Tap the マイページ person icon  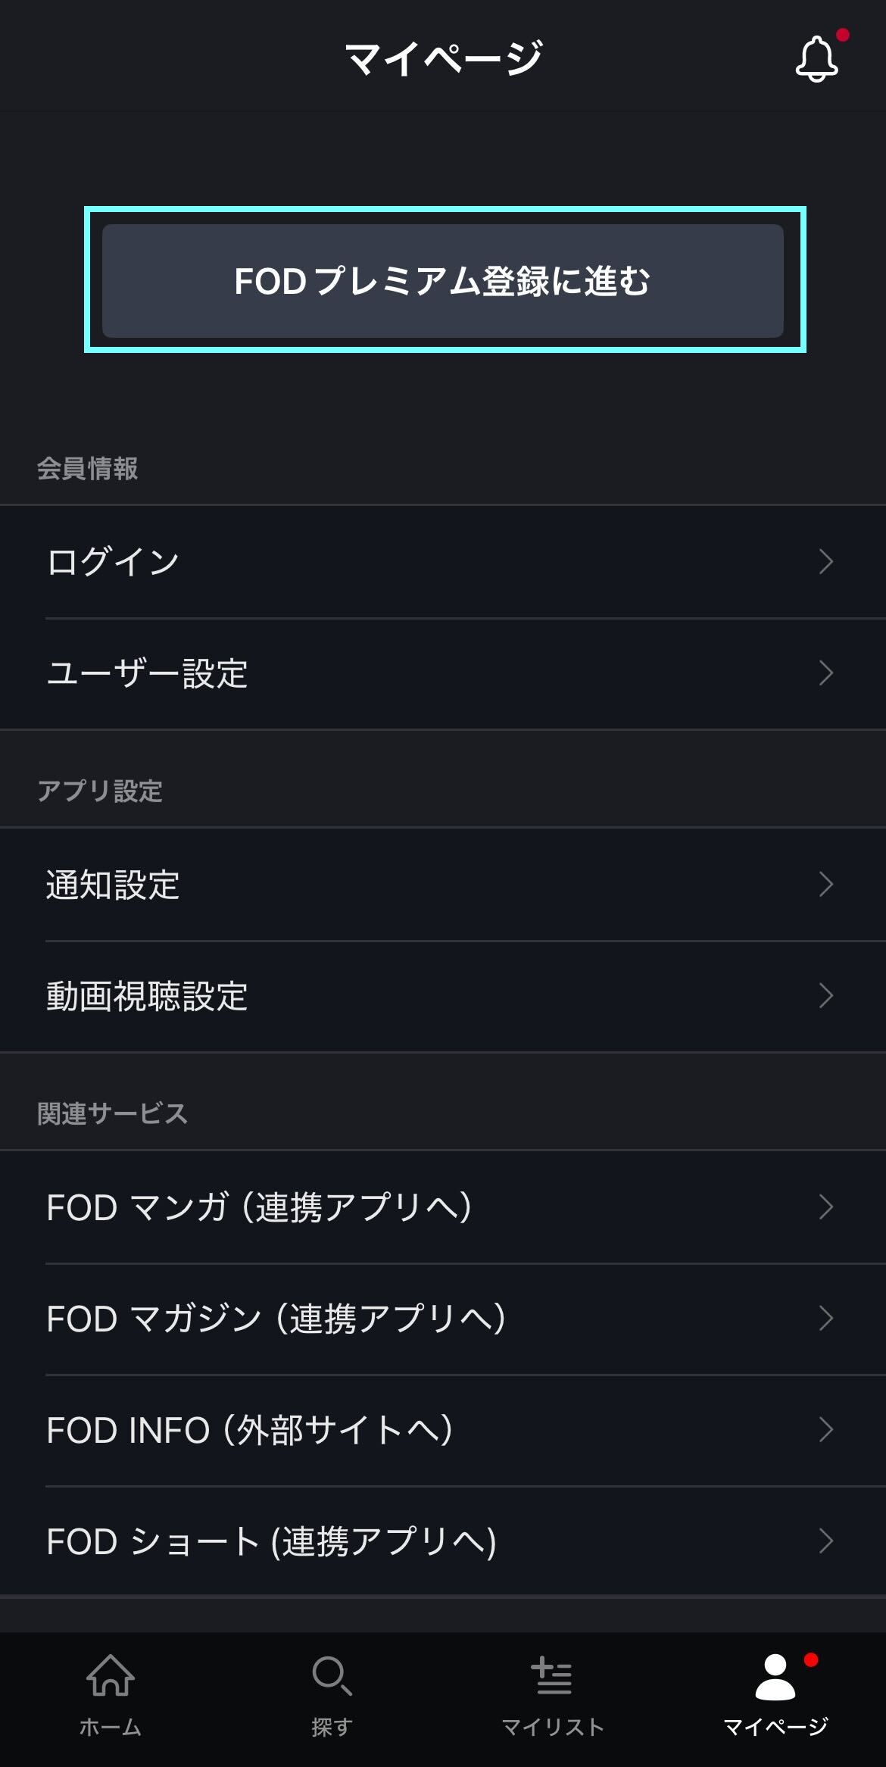(x=775, y=1677)
